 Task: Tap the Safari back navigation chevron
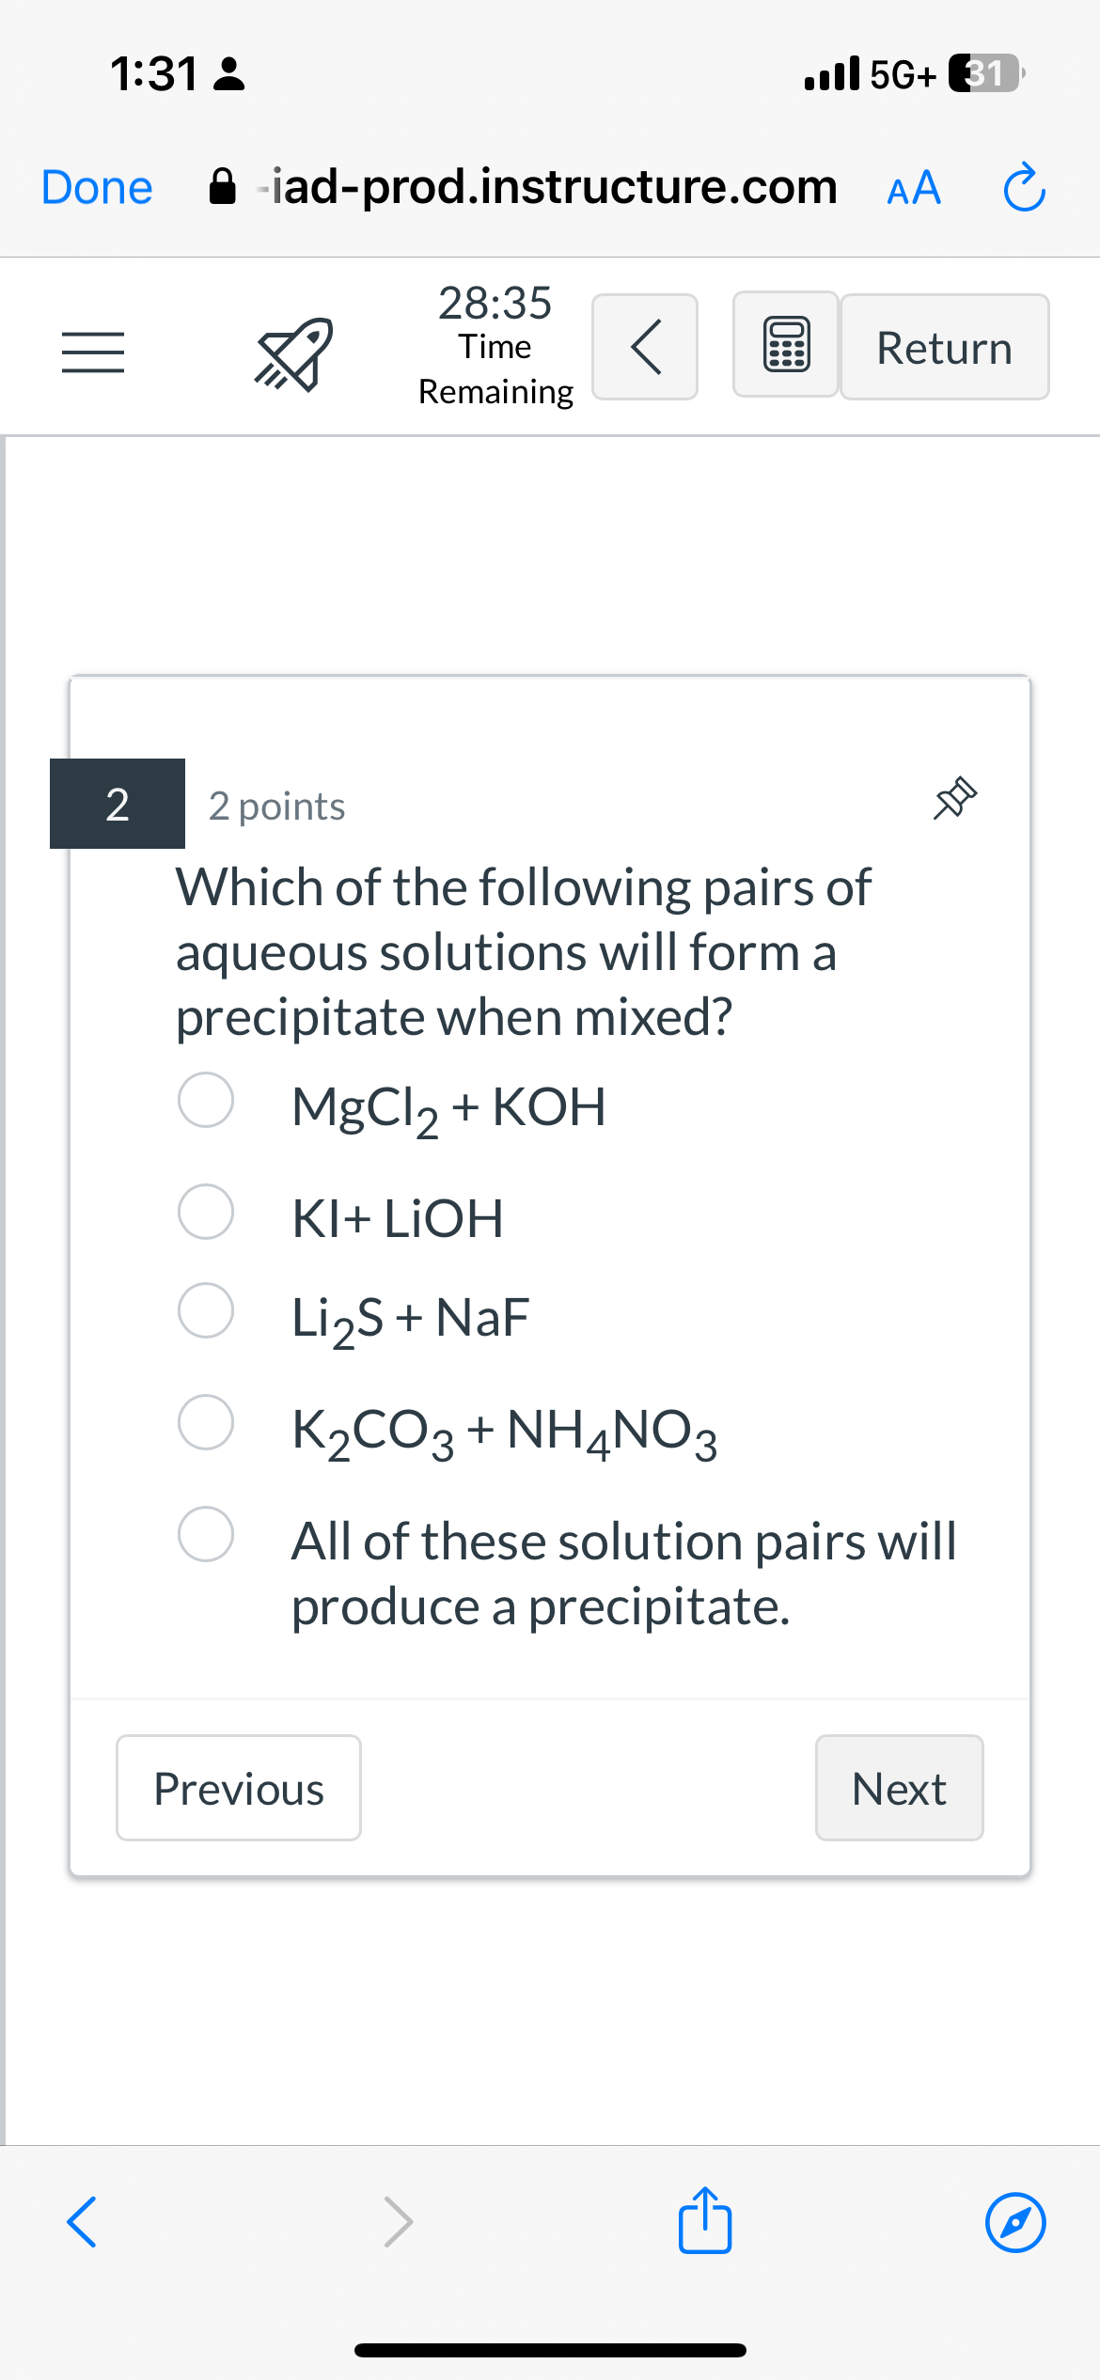pos(81,2221)
